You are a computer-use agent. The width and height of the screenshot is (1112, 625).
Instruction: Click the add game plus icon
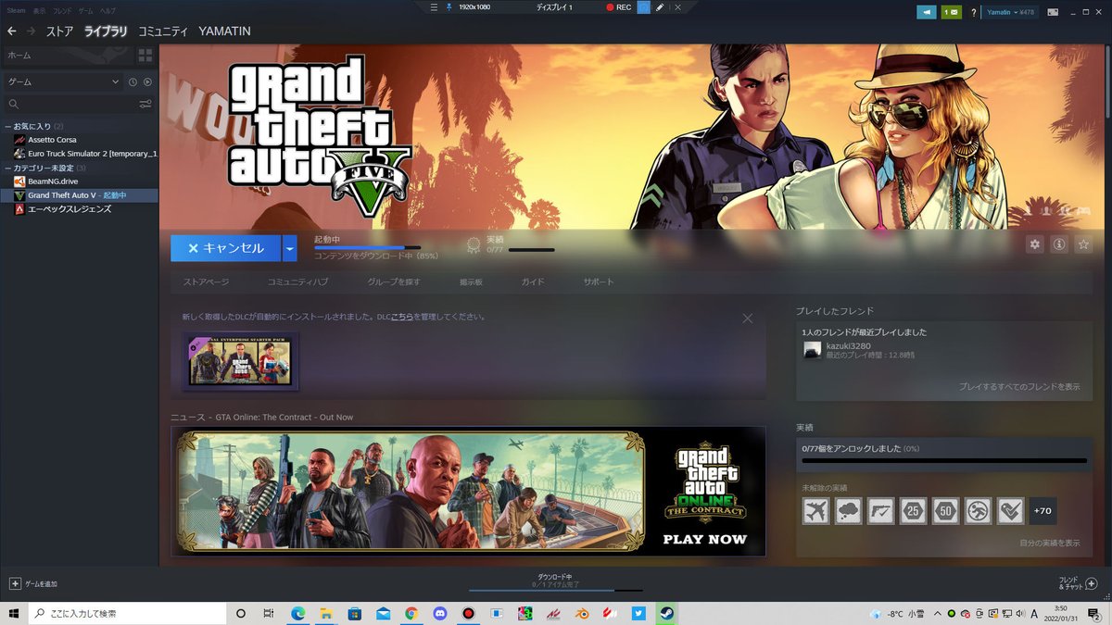click(15, 584)
